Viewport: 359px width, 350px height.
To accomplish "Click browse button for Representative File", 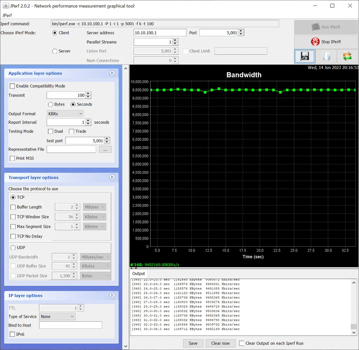I will click(x=105, y=149).
